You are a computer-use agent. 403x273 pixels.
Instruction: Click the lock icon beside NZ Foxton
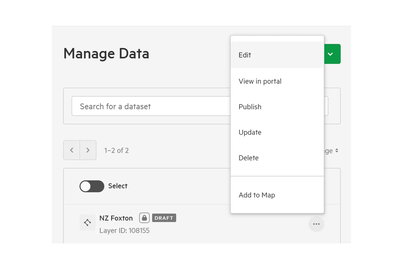coord(144,218)
